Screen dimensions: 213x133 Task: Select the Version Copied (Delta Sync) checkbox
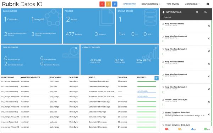[x=163, y=100]
